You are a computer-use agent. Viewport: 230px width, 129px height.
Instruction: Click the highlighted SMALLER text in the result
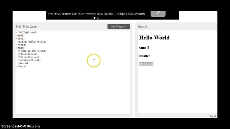[146, 64]
